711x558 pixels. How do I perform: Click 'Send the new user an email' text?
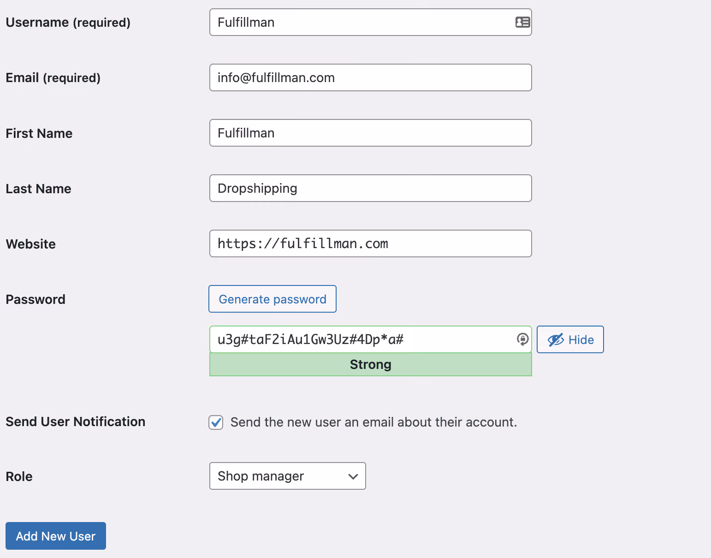pyautogui.click(x=374, y=422)
